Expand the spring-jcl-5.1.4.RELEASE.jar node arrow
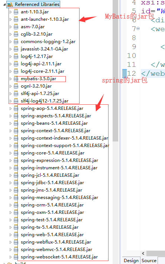 [x=10, y=175]
